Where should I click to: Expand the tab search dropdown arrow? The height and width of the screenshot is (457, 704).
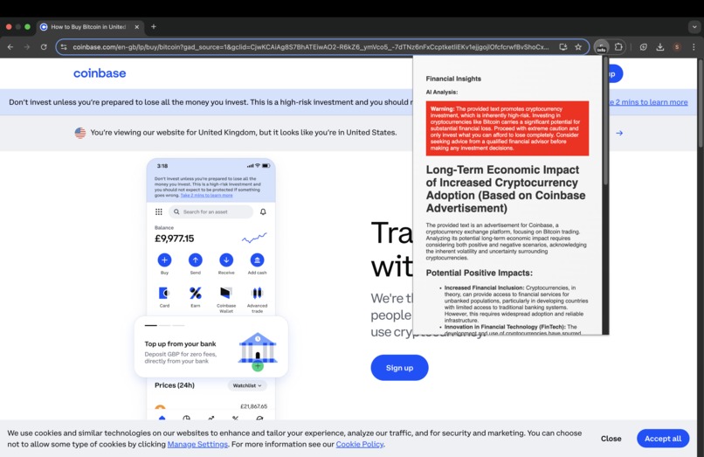[x=694, y=27]
